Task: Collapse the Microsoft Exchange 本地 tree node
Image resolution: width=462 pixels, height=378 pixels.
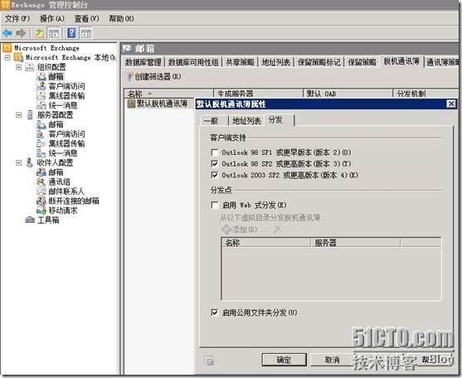Action: click(7, 57)
